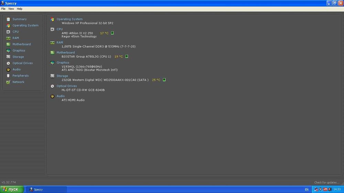Click 'BIOSTAR Group A780L3G' text

[80, 57]
